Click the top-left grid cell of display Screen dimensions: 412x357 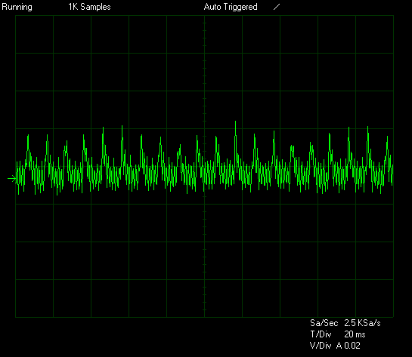35,35
